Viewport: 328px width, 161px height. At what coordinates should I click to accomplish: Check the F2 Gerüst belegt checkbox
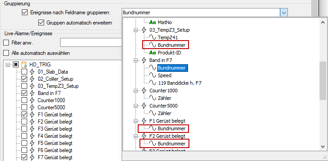coord(25,122)
